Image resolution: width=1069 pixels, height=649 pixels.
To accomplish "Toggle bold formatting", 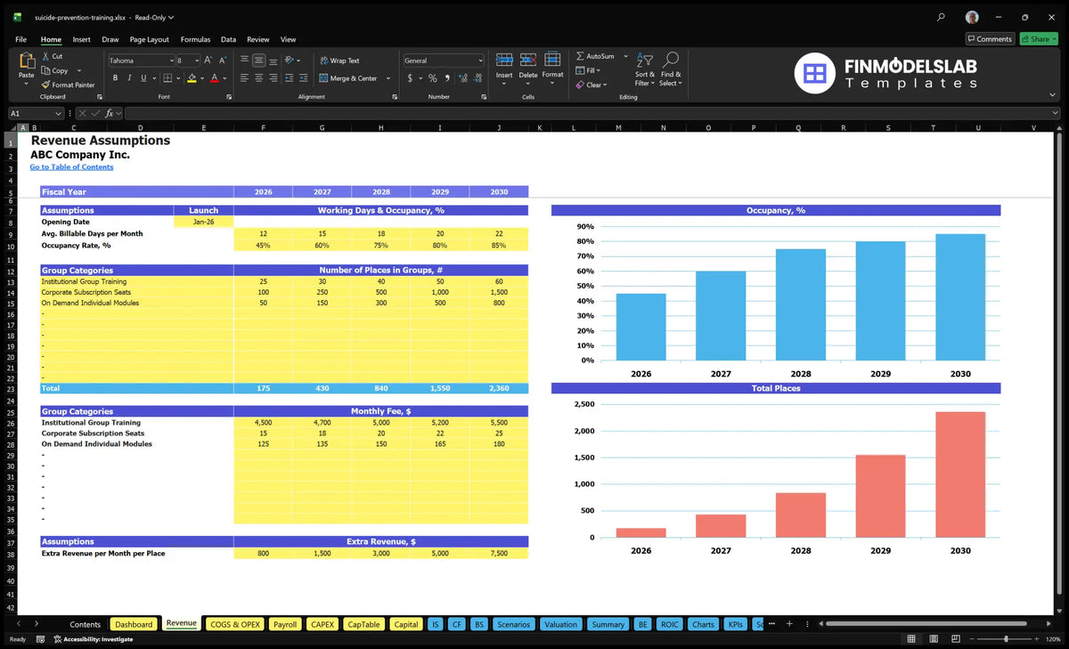I will click(115, 78).
